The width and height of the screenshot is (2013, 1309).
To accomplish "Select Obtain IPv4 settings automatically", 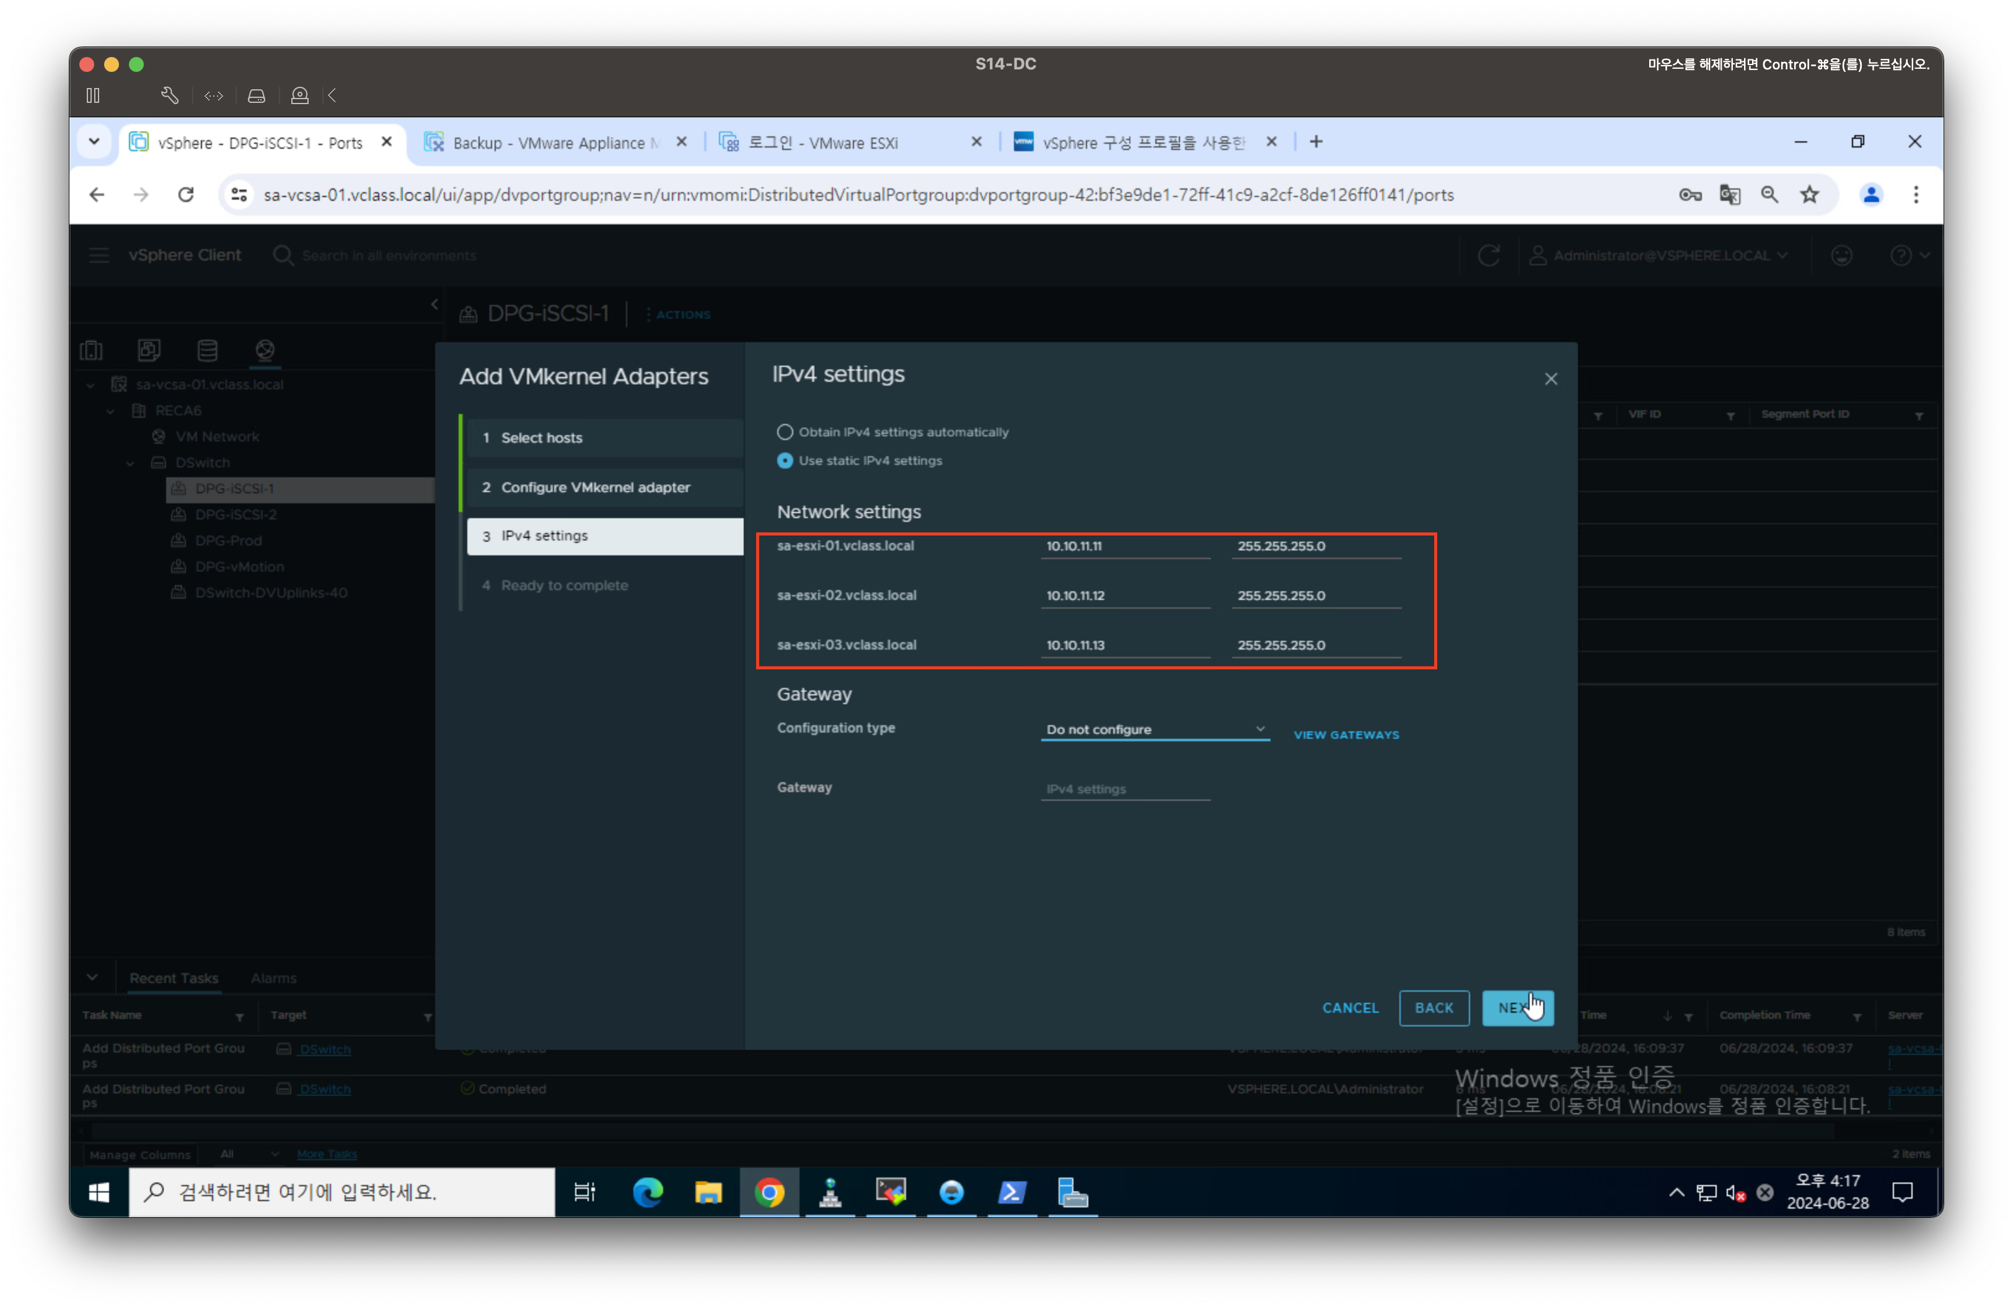I will 785,432.
